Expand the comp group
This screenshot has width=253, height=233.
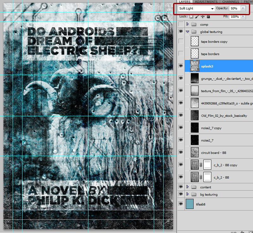[188, 24]
